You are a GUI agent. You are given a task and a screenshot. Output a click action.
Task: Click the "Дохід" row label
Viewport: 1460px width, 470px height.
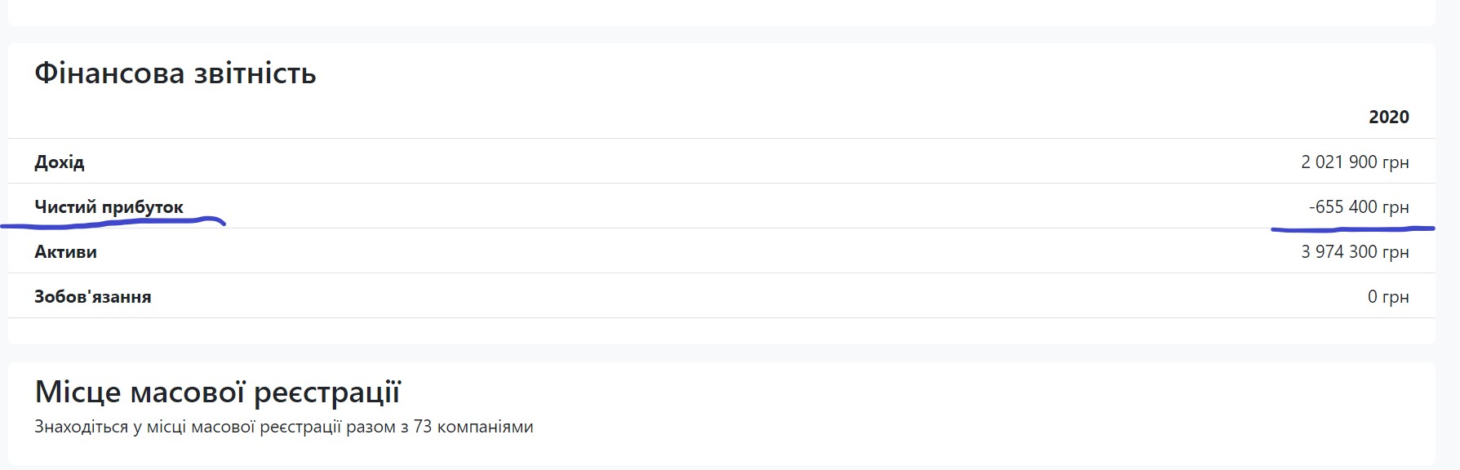[60, 162]
